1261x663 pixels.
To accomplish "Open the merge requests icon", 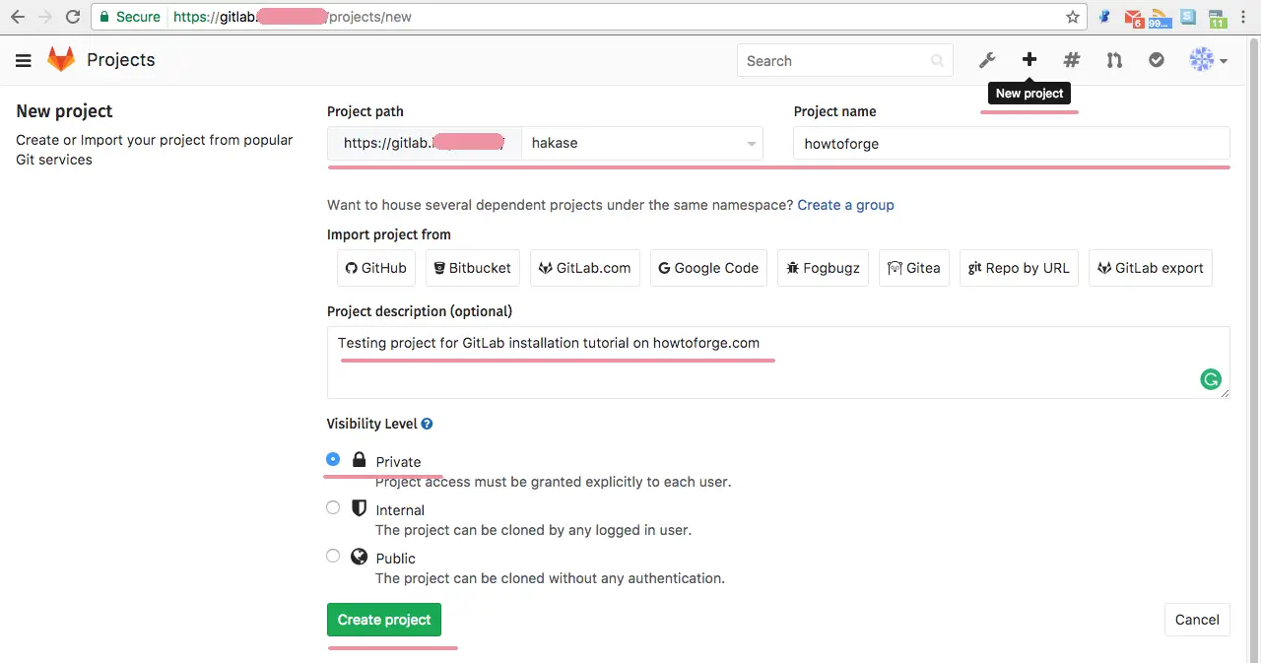I will 1114,60.
